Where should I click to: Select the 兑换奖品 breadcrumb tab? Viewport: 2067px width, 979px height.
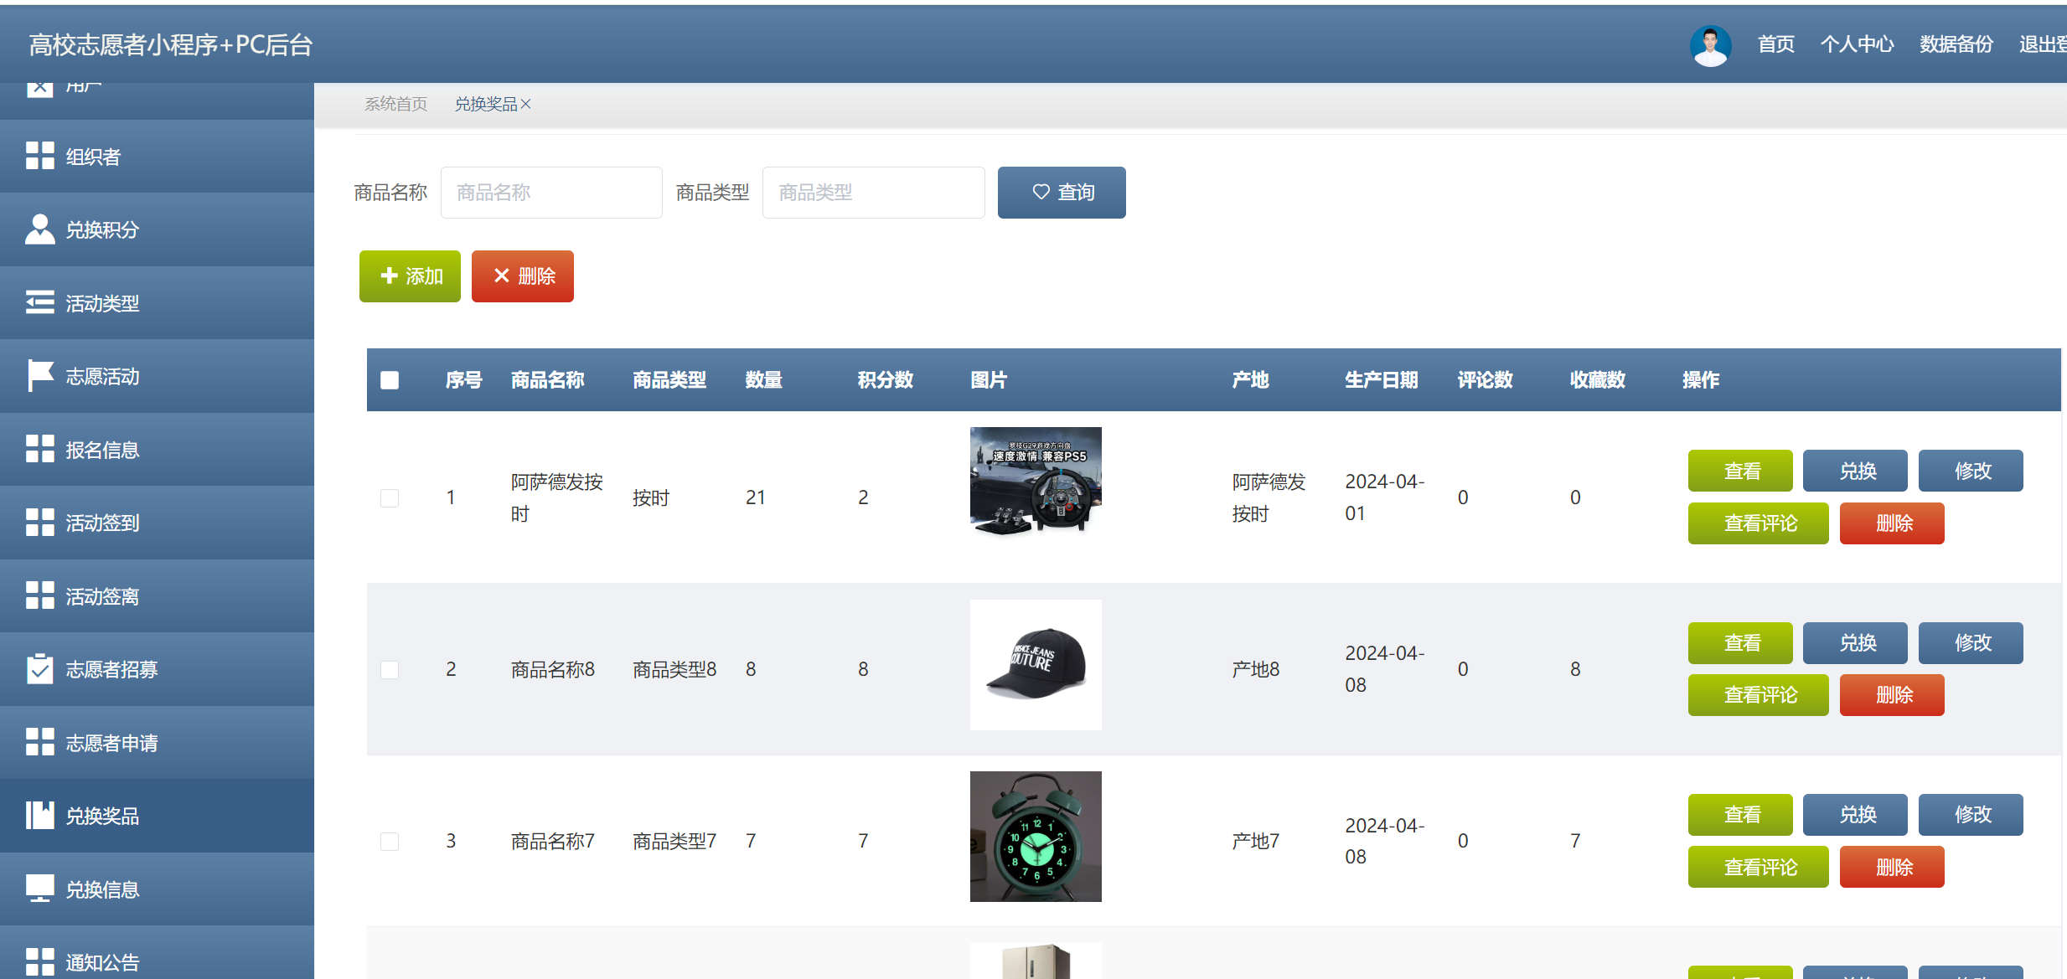486,104
